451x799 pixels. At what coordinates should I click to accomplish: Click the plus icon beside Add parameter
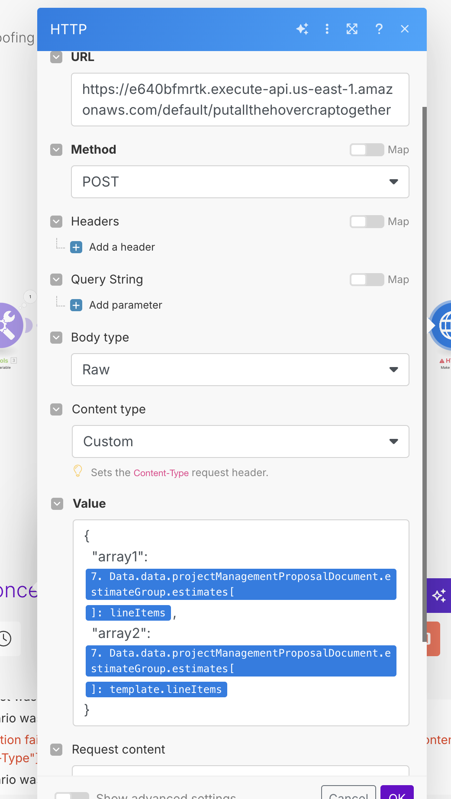(x=76, y=305)
